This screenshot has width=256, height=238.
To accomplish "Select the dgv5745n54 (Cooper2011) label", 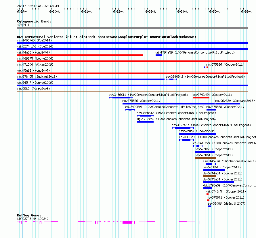I will pyautogui.click(x=223, y=179).
